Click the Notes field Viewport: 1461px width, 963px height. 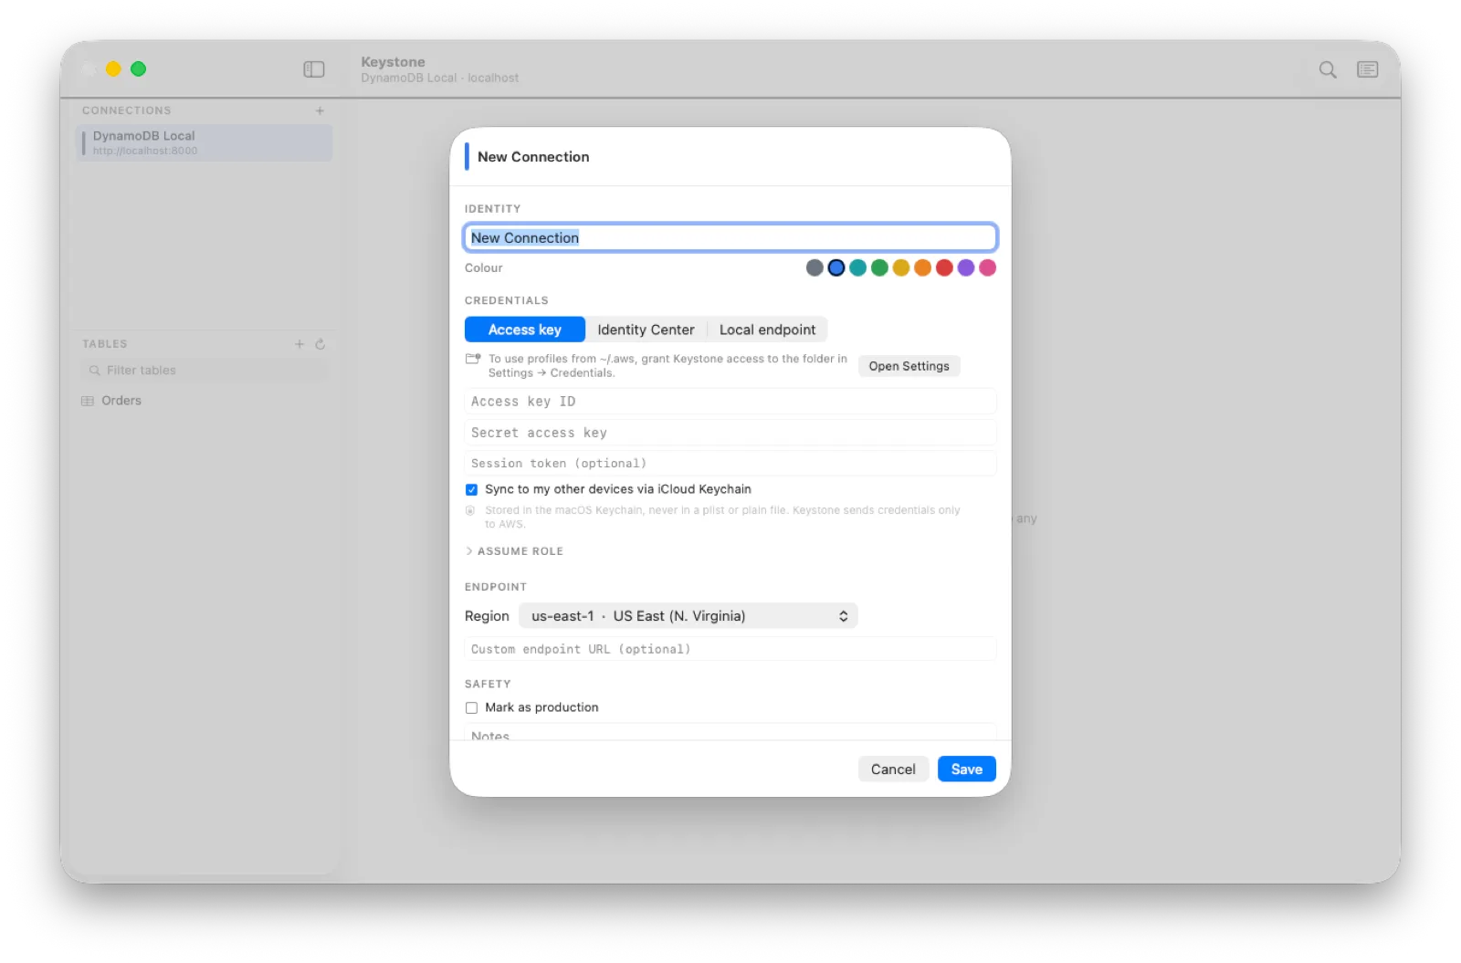click(x=730, y=732)
